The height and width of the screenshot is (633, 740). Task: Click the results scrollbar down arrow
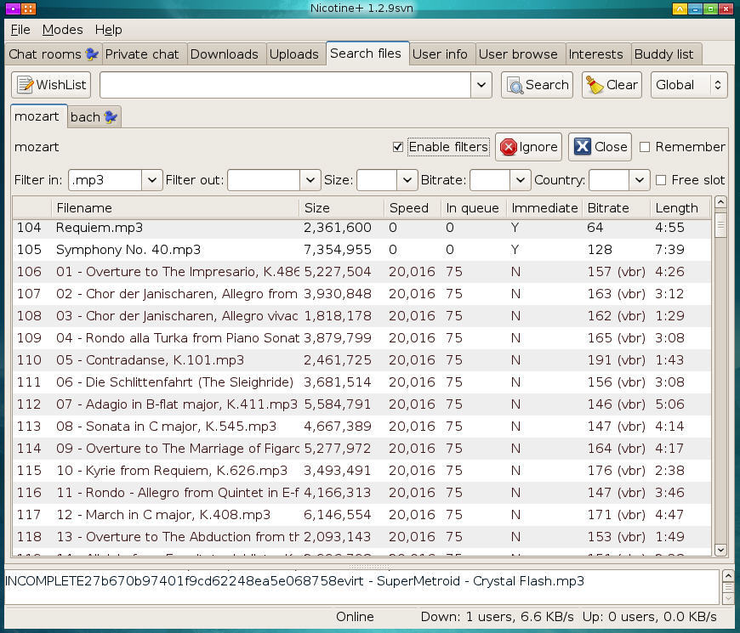720,551
